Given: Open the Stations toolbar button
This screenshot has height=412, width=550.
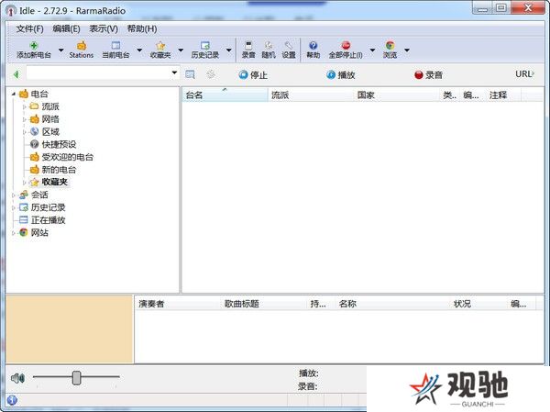Looking at the screenshot, I should (81, 50).
